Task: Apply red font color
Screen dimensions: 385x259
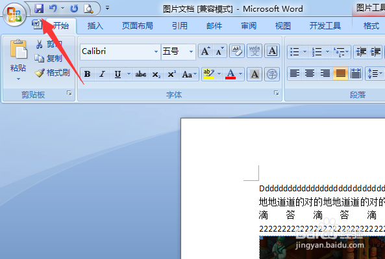Action: point(230,74)
